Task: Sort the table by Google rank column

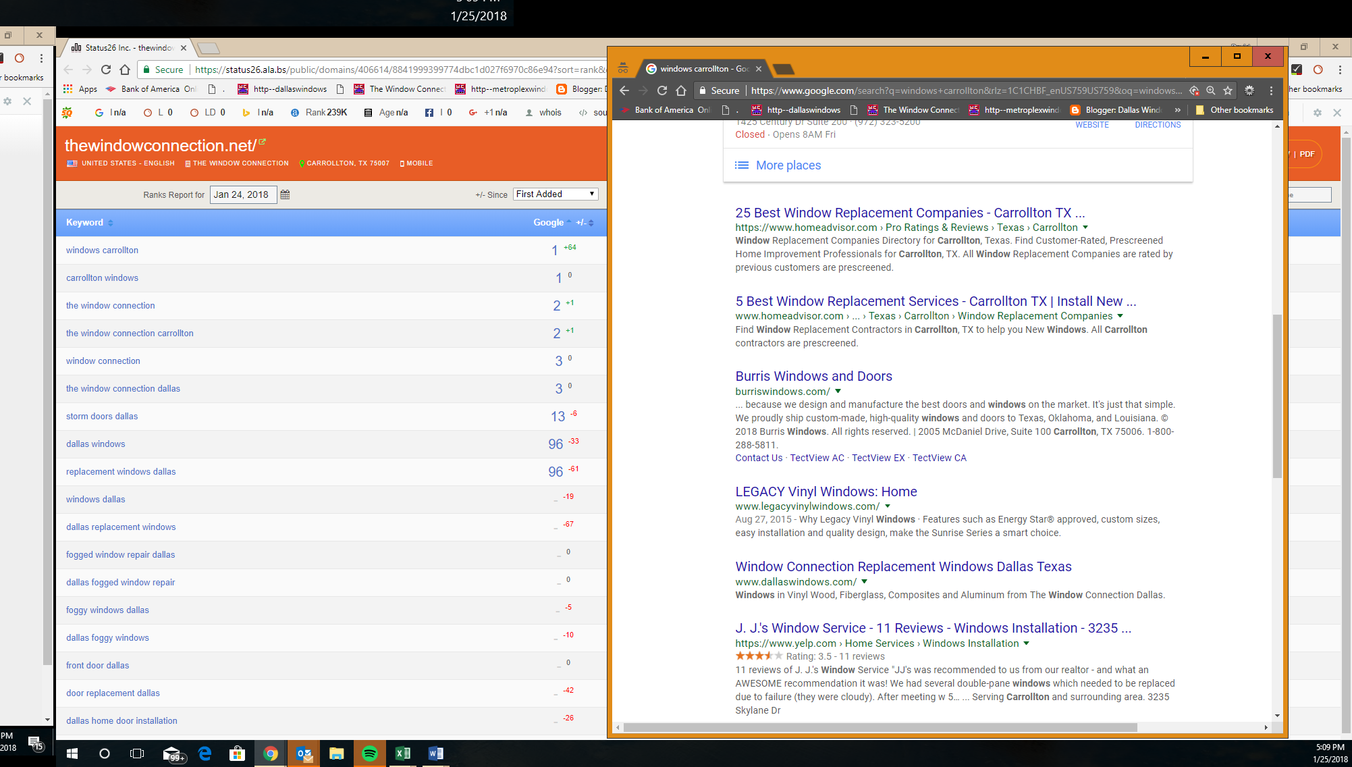Action: (552, 223)
